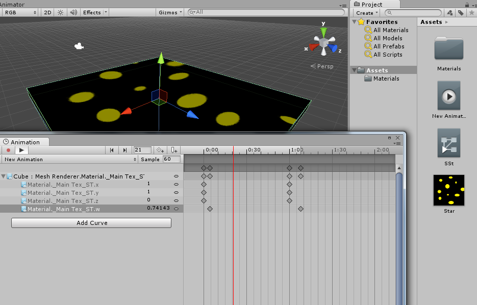Select last keyframe on _Main Tex_ST.w track
Viewport: 477px width, 305px height.
(x=300, y=209)
